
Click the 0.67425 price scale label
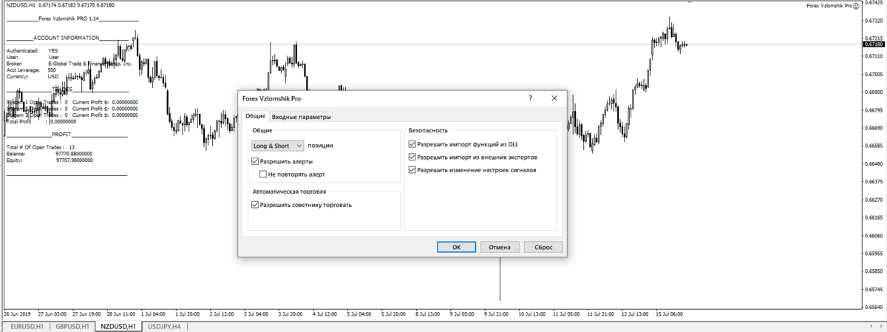[x=874, y=4]
